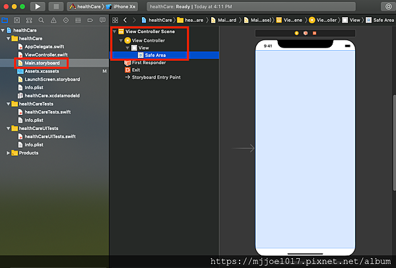Open the Debug navigator
Screen dimensions: 396x268
coord(78,20)
